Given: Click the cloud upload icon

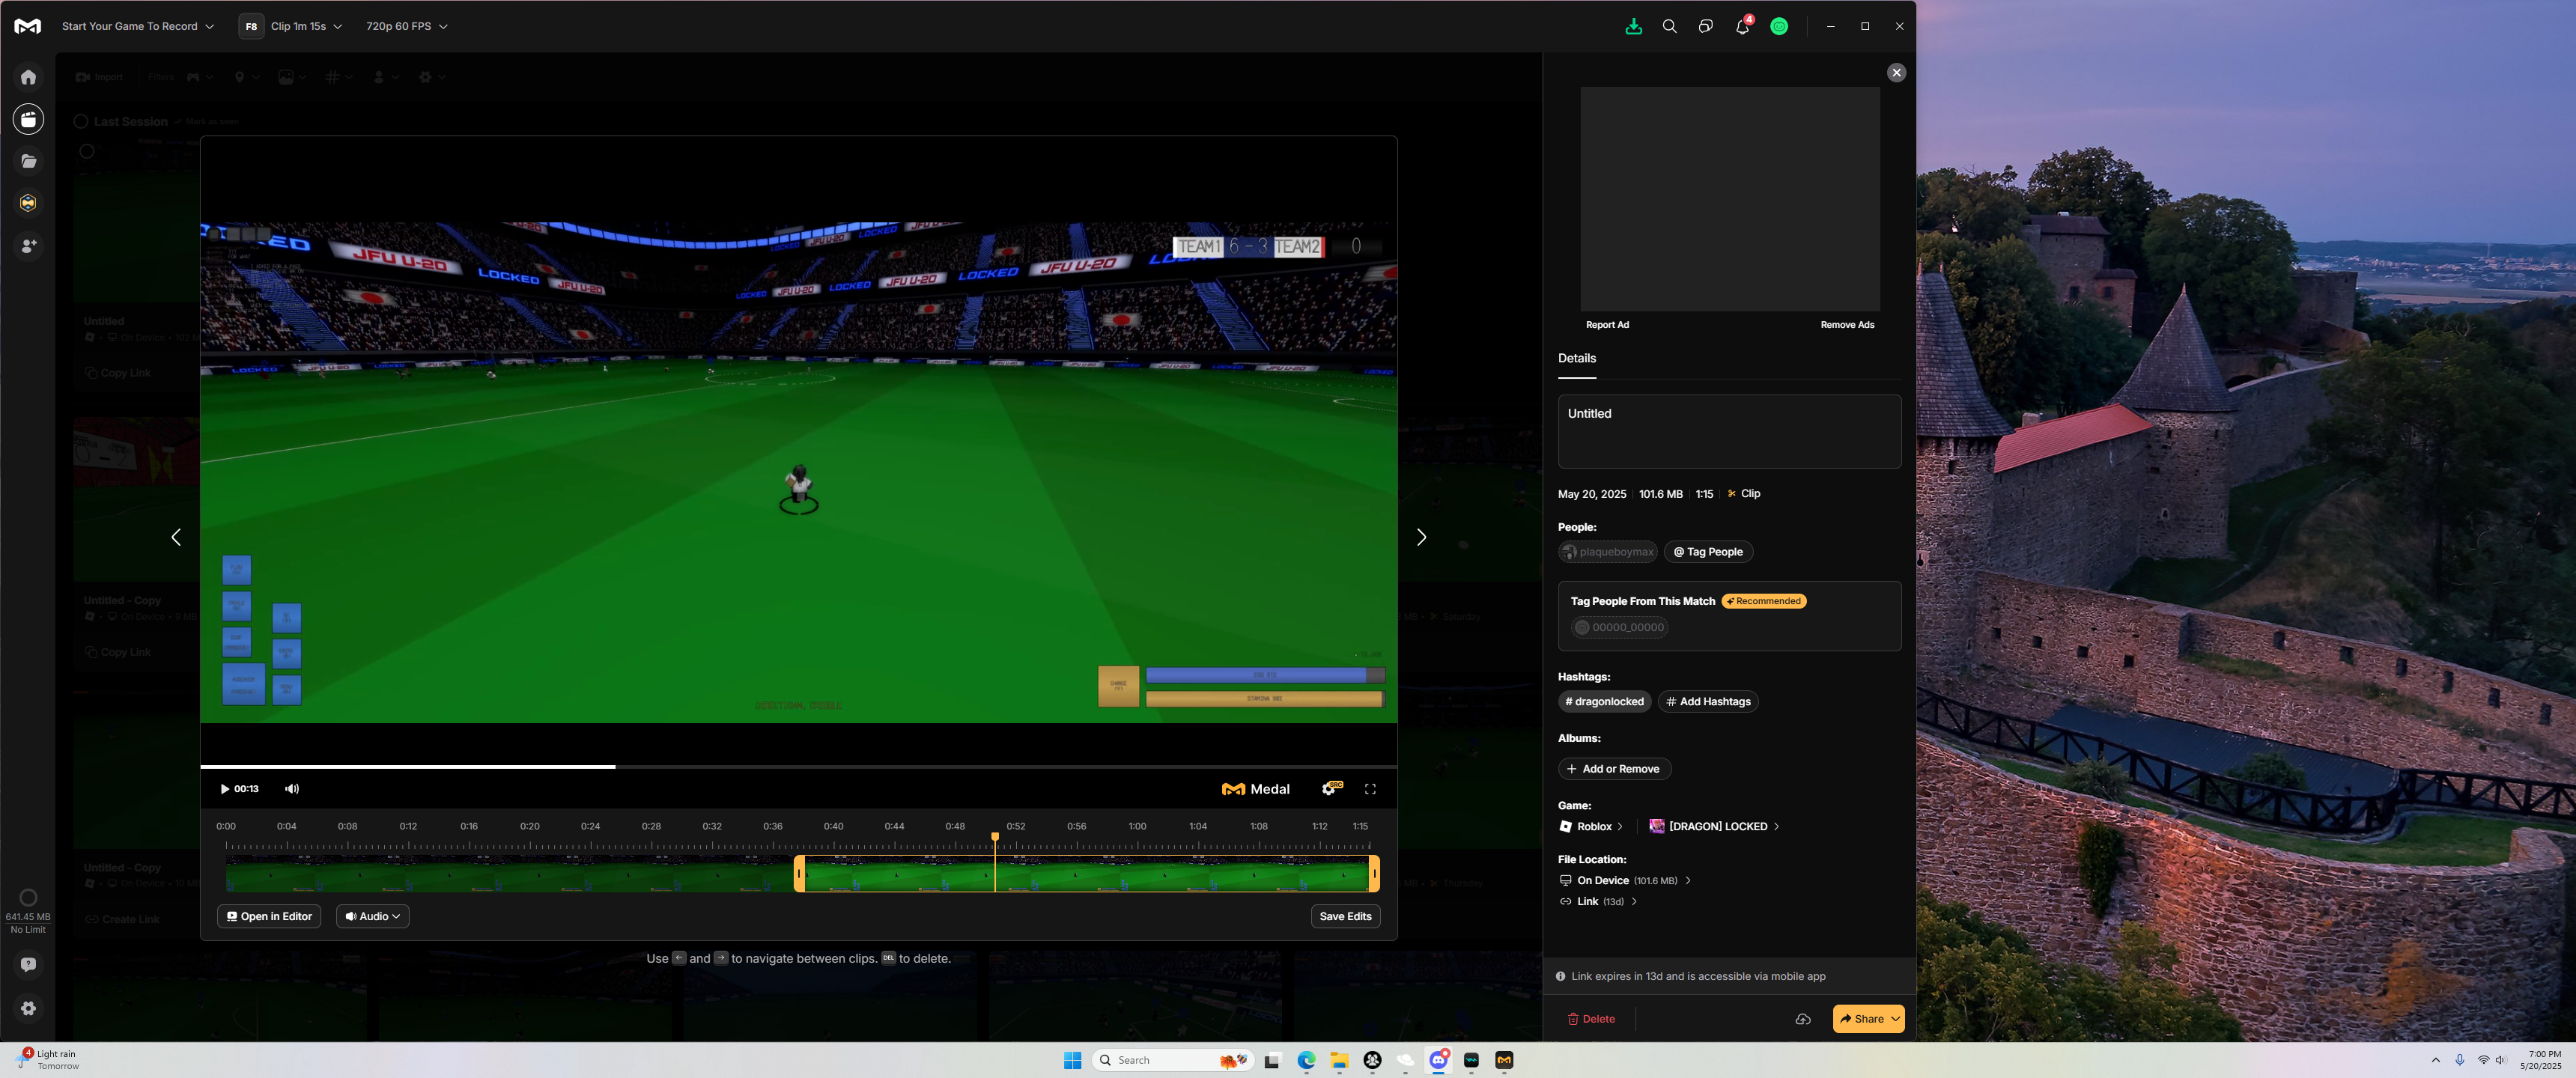Looking at the screenshot, I should 1802,1019.
